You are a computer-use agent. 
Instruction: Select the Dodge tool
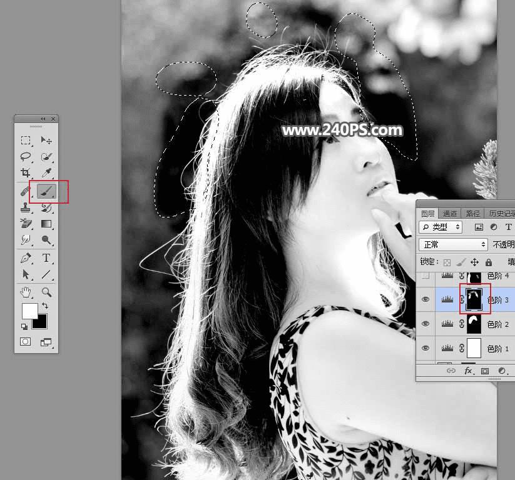46,240
